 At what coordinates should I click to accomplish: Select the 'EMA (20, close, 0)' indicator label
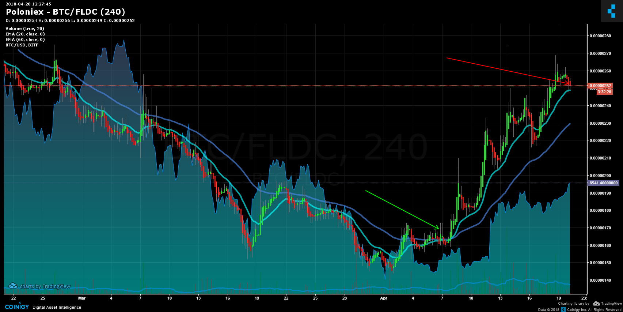[25, 34]
